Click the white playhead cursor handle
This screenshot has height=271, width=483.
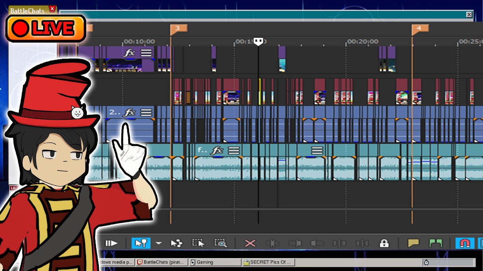258,41
